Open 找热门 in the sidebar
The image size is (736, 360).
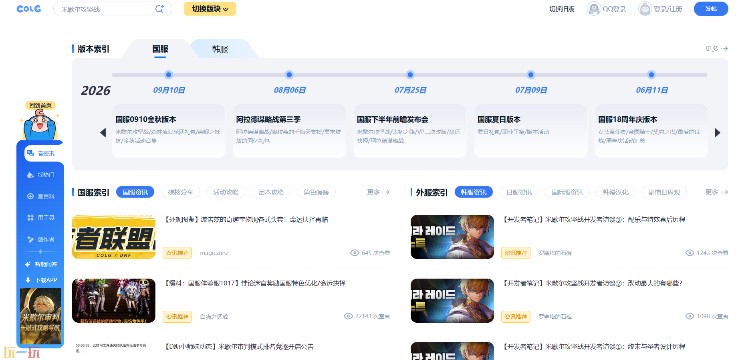[40, 175]
